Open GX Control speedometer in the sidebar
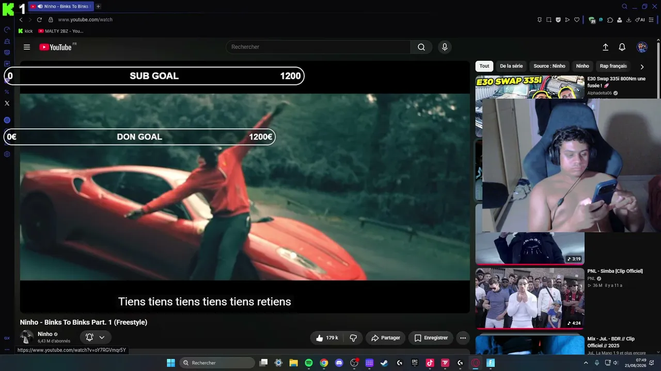This screenshot has width=661, height=371. pyautogui.click(x=7, y=29)
